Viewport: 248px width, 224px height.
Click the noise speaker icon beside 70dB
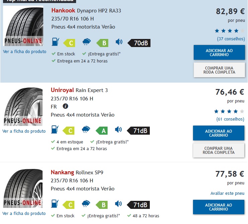(x=119, y=42)
